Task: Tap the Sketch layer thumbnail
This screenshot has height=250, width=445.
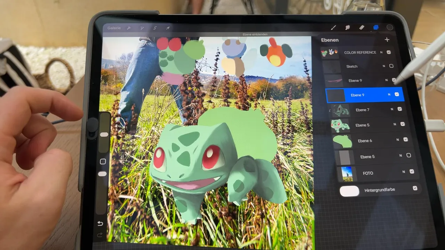Action: pyautogui.click(x=332, y=67)
